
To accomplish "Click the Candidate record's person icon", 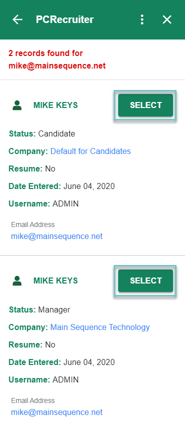I will pos(17,105).
